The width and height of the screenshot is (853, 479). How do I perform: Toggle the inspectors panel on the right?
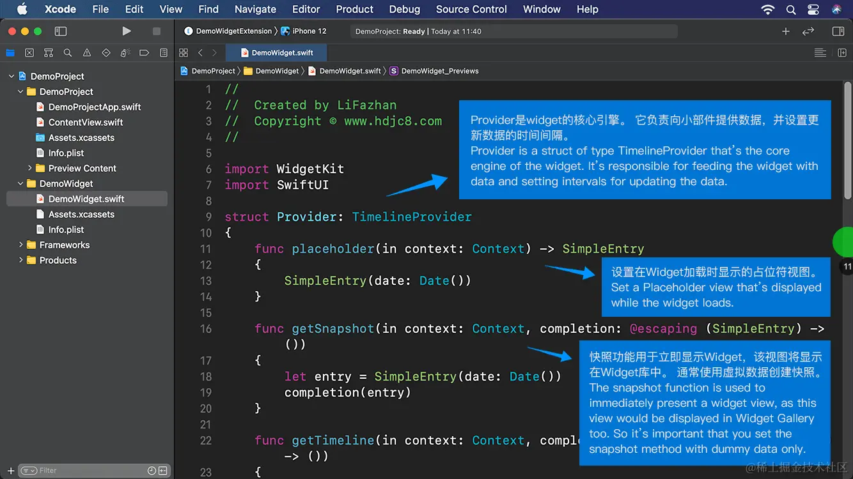(838, 31)
